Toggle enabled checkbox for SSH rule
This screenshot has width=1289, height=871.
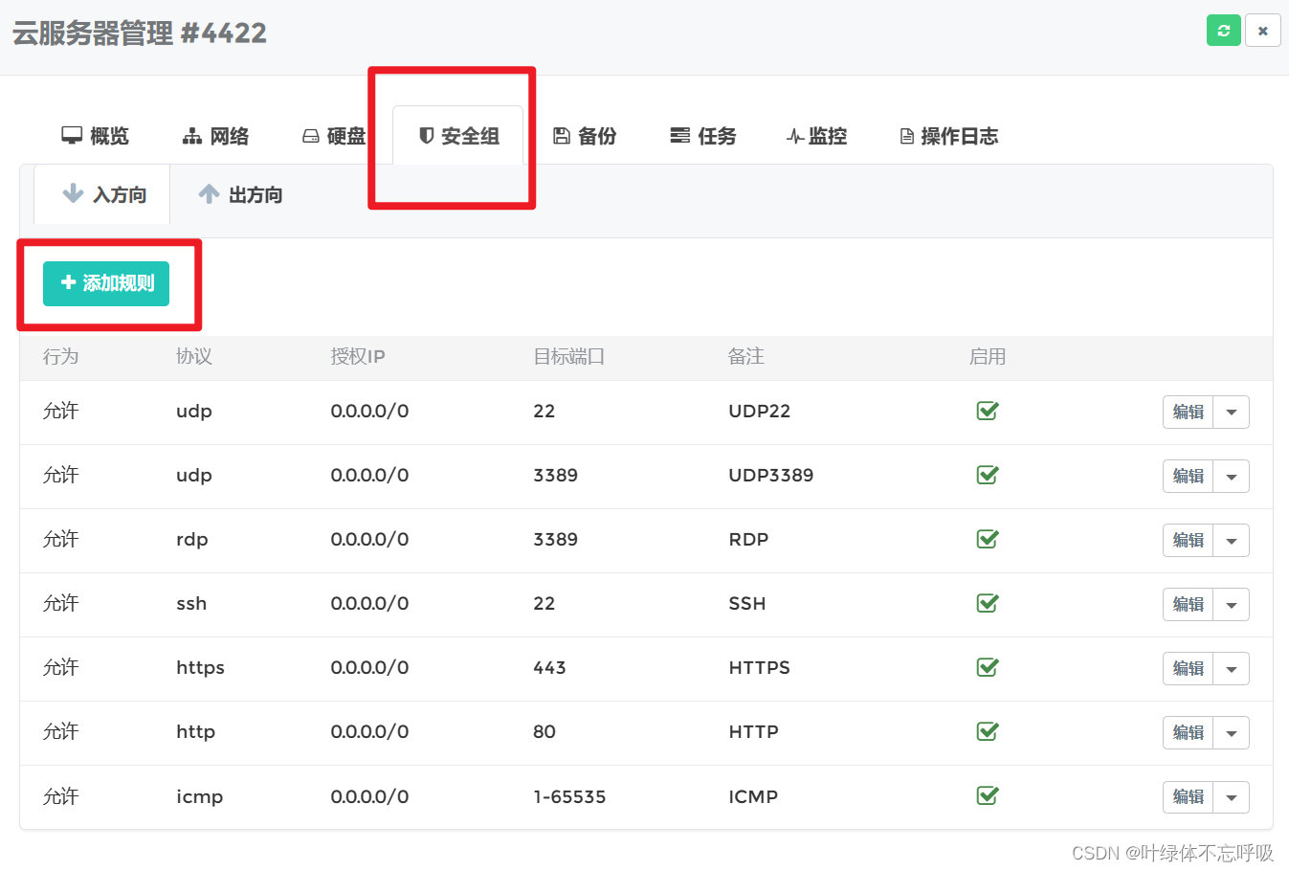coord(988,603)
